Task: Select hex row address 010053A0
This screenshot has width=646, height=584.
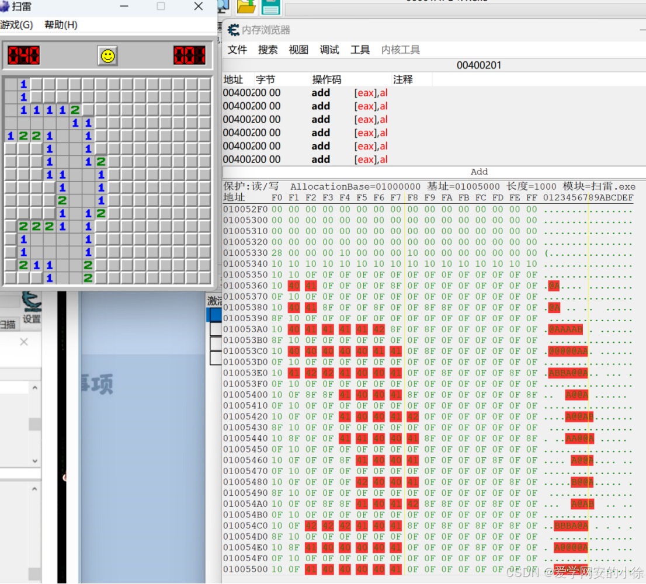Action: [x=245, y=329]
